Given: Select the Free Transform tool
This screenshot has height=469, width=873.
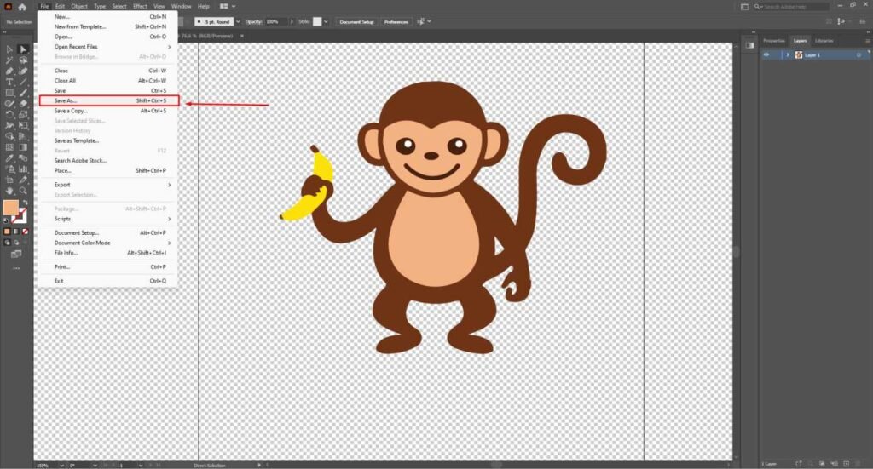Looking at the screenshot, I should (x=23, y=126).
